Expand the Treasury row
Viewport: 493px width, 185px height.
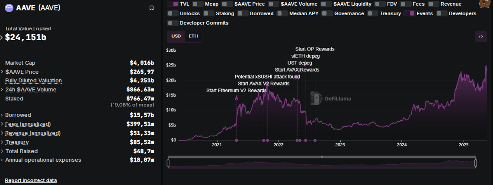[1, 142]
